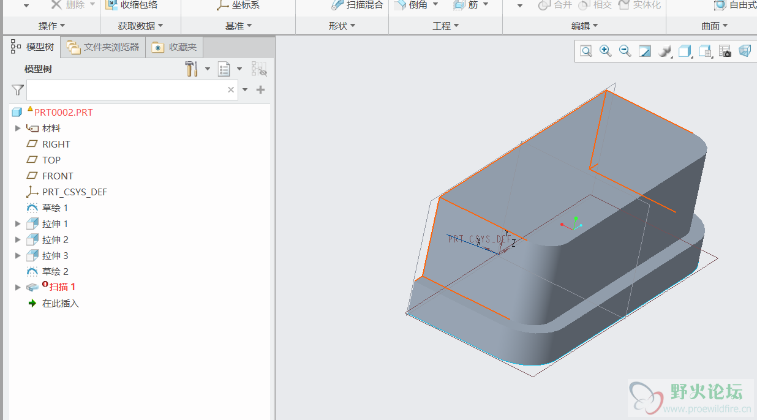This screenshot has width=757, height=420.
Task: Click the Refit view icon
Action: 586,51
